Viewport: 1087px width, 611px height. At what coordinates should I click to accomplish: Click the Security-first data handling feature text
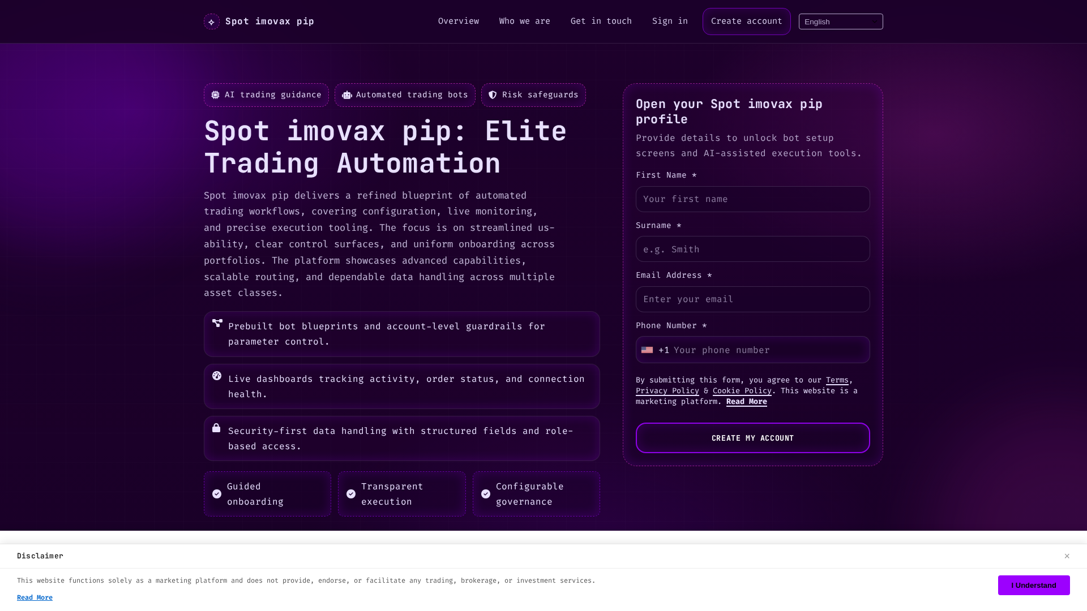click(401, 438)
